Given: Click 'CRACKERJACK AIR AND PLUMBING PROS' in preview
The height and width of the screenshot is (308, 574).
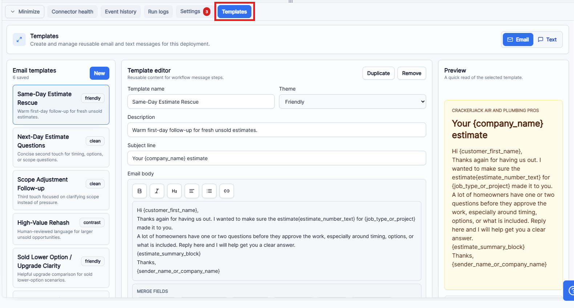Looking at the screenshot, I should pyautogui.click(x=495, y=111).
